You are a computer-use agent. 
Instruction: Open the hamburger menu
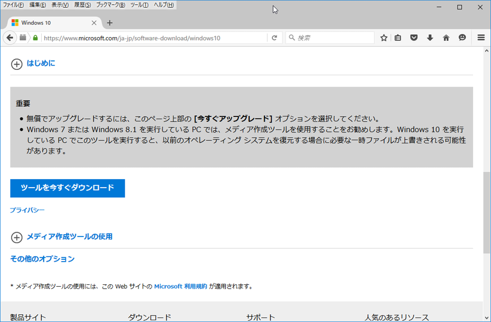click(481, 38)
